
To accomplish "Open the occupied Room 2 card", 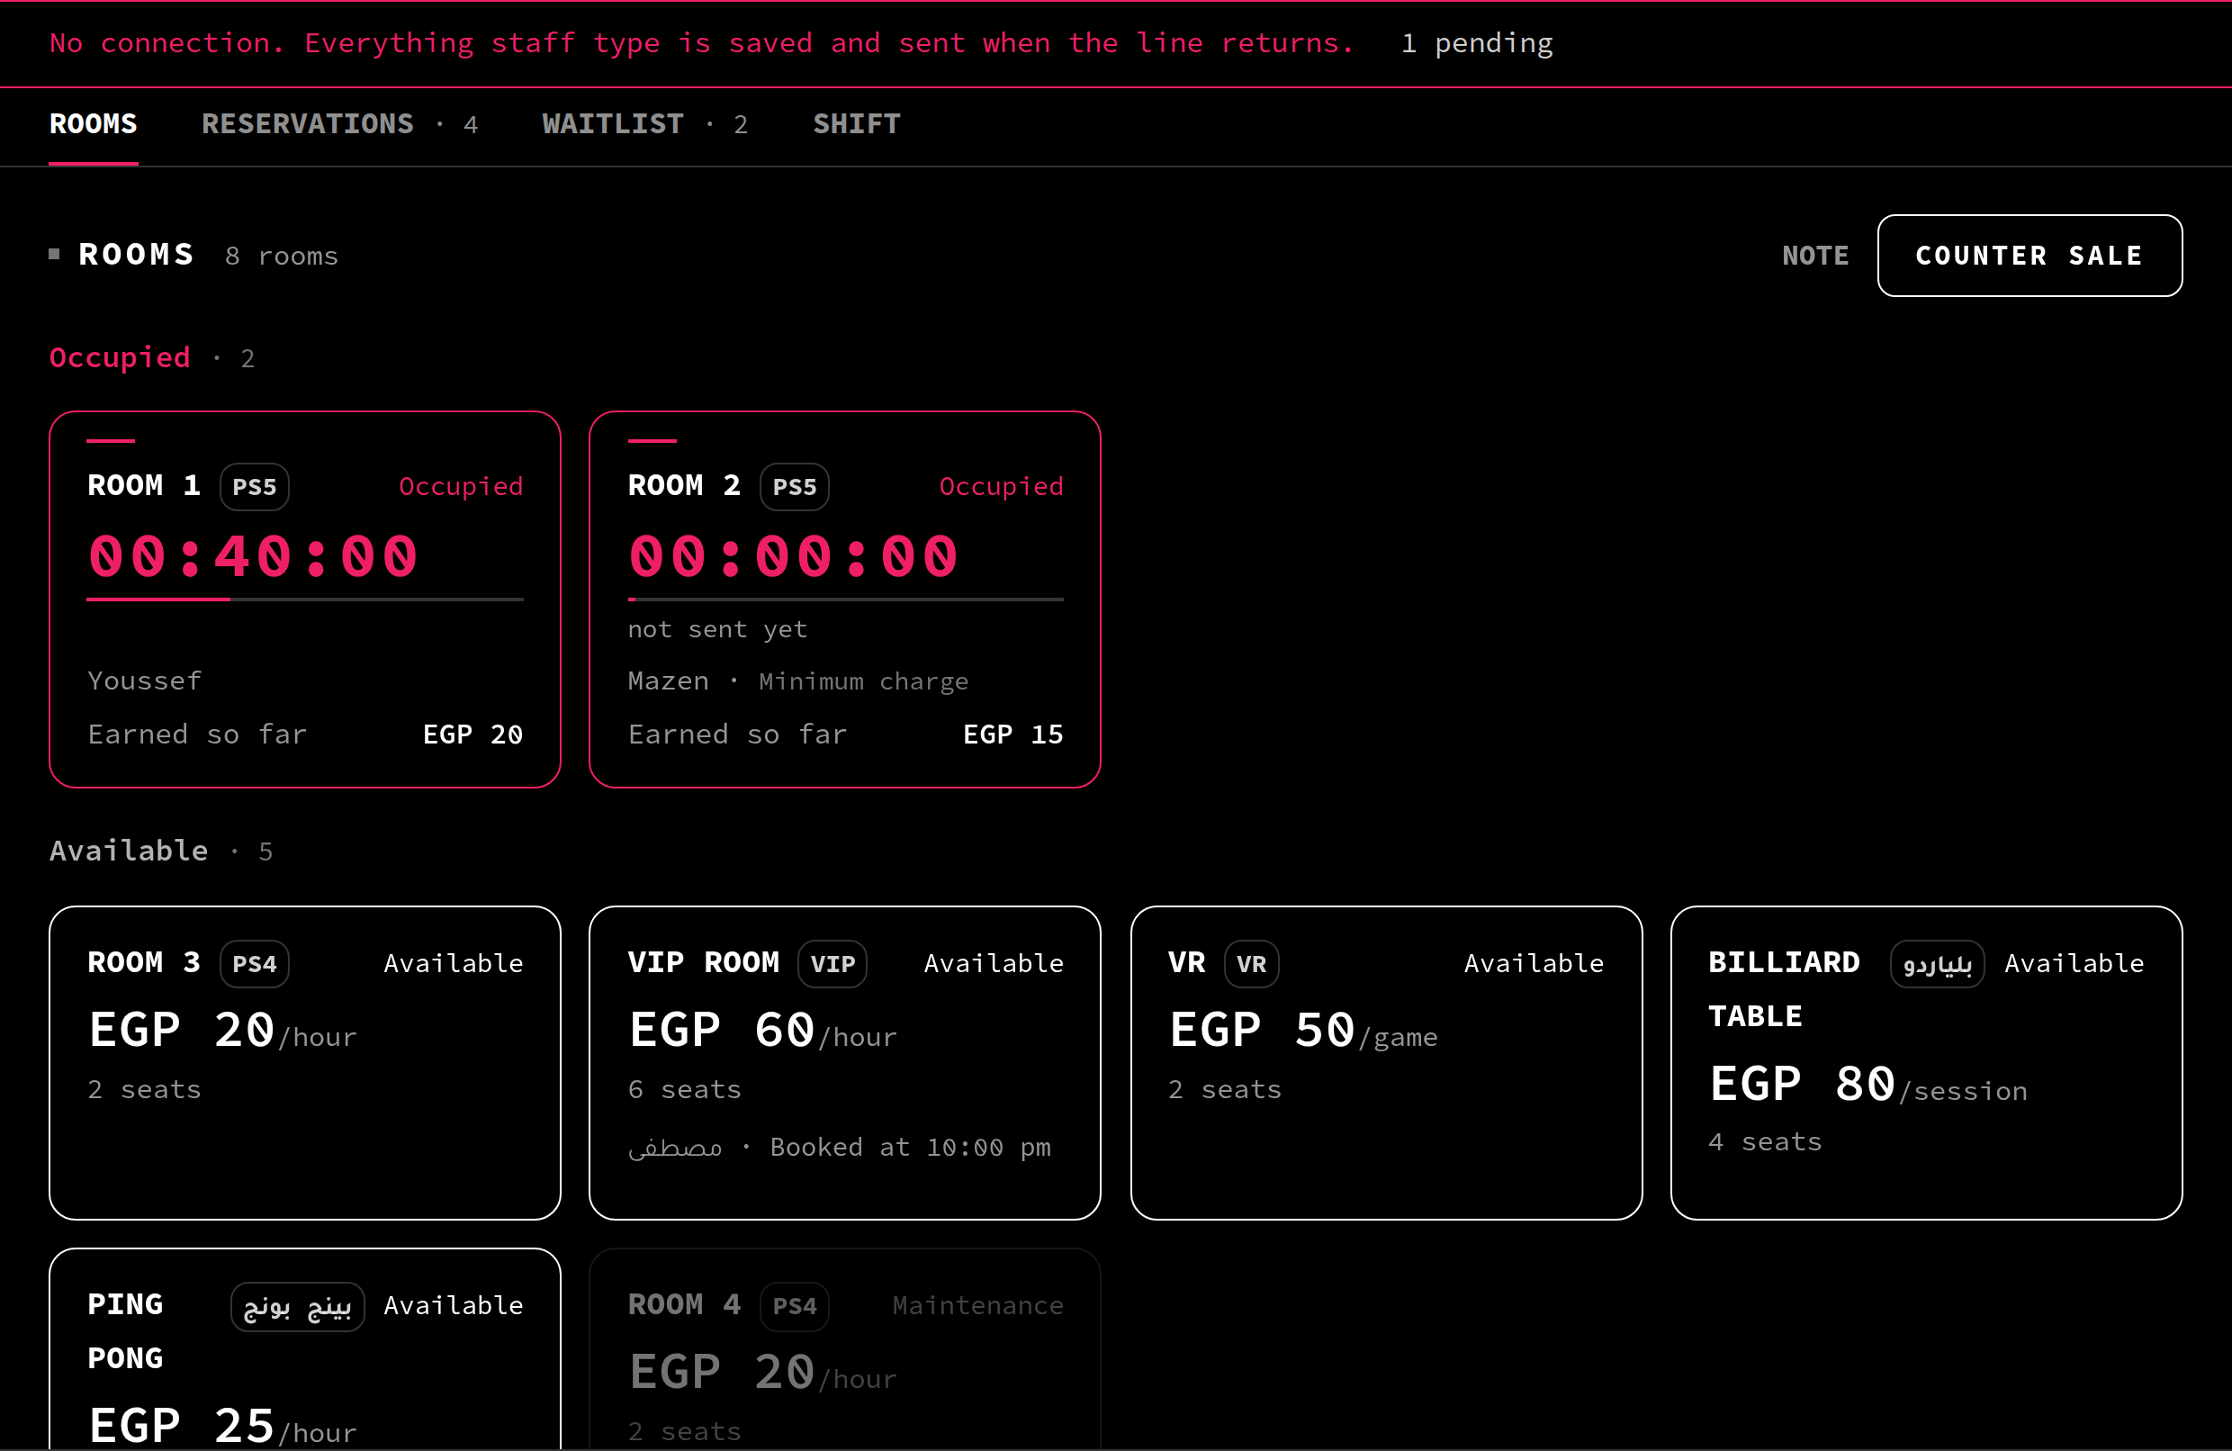I will pyautogui.click(x=845, y=599).
